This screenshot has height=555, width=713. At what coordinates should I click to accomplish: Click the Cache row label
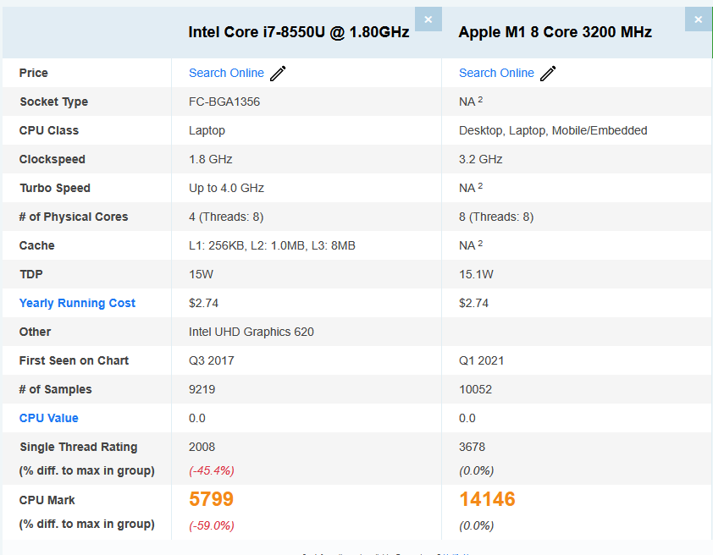36,245
